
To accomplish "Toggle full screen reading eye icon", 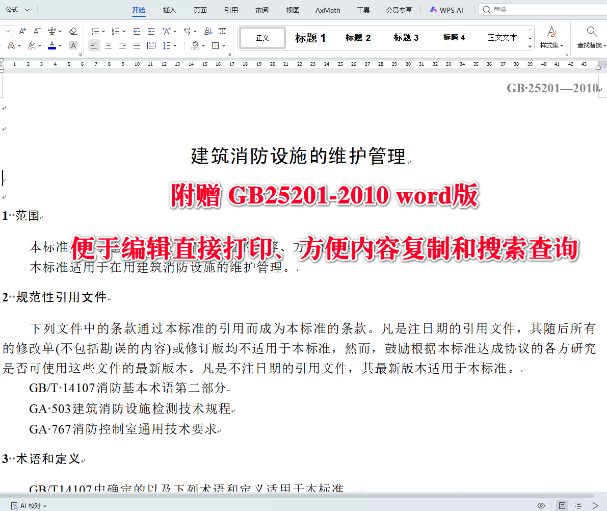I will 541,505.
